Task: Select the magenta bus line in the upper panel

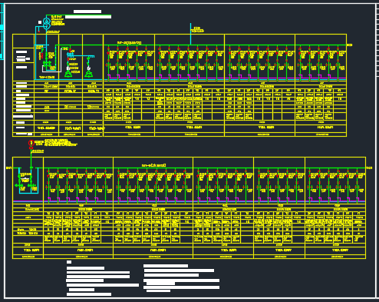Action: coord(225,78)
